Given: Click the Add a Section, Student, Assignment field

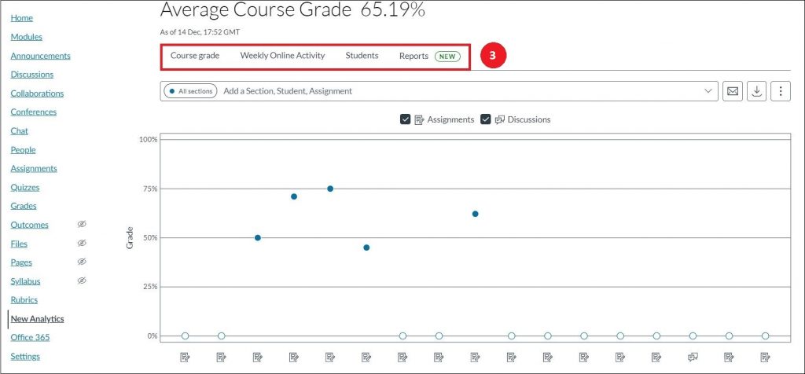Looking at the screenshot, I should click(x=456, y=91).
